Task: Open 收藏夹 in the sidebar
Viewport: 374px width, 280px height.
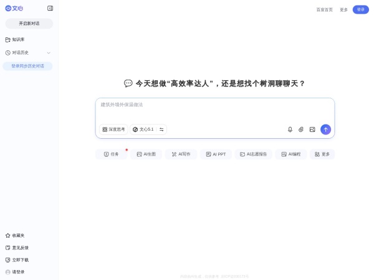Action: click(15, 235)
